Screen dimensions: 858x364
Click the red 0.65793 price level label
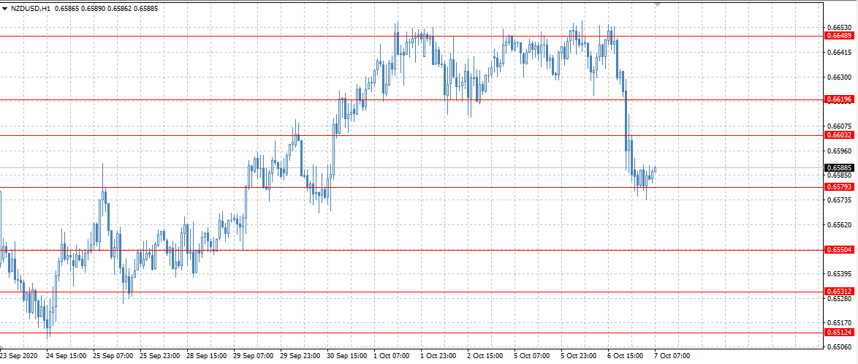(840, 187)
